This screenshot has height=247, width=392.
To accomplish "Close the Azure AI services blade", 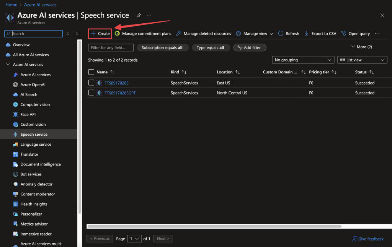I will [382, 15].
